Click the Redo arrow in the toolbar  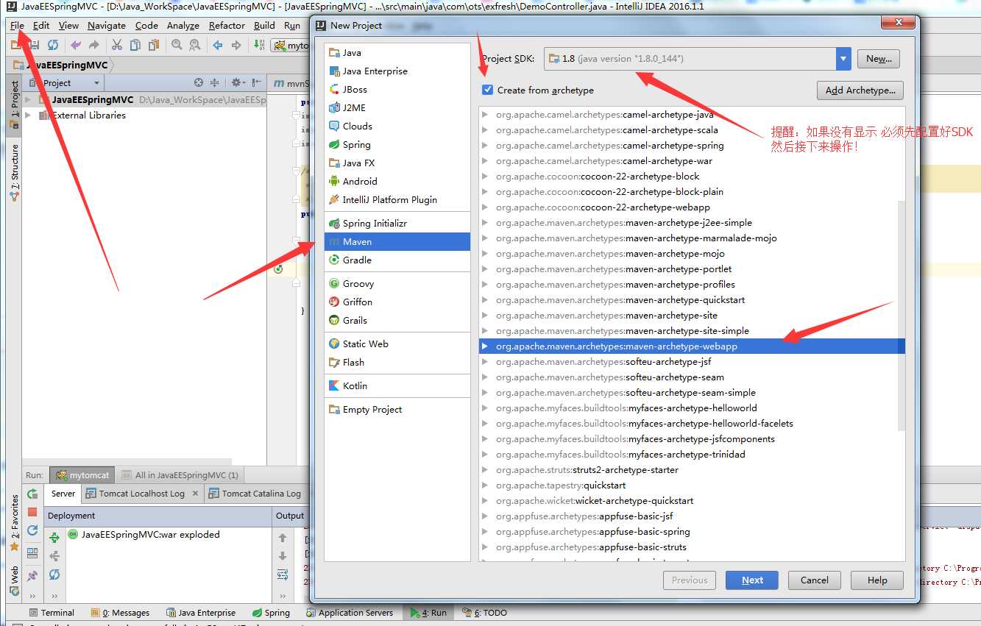point(93,45)
